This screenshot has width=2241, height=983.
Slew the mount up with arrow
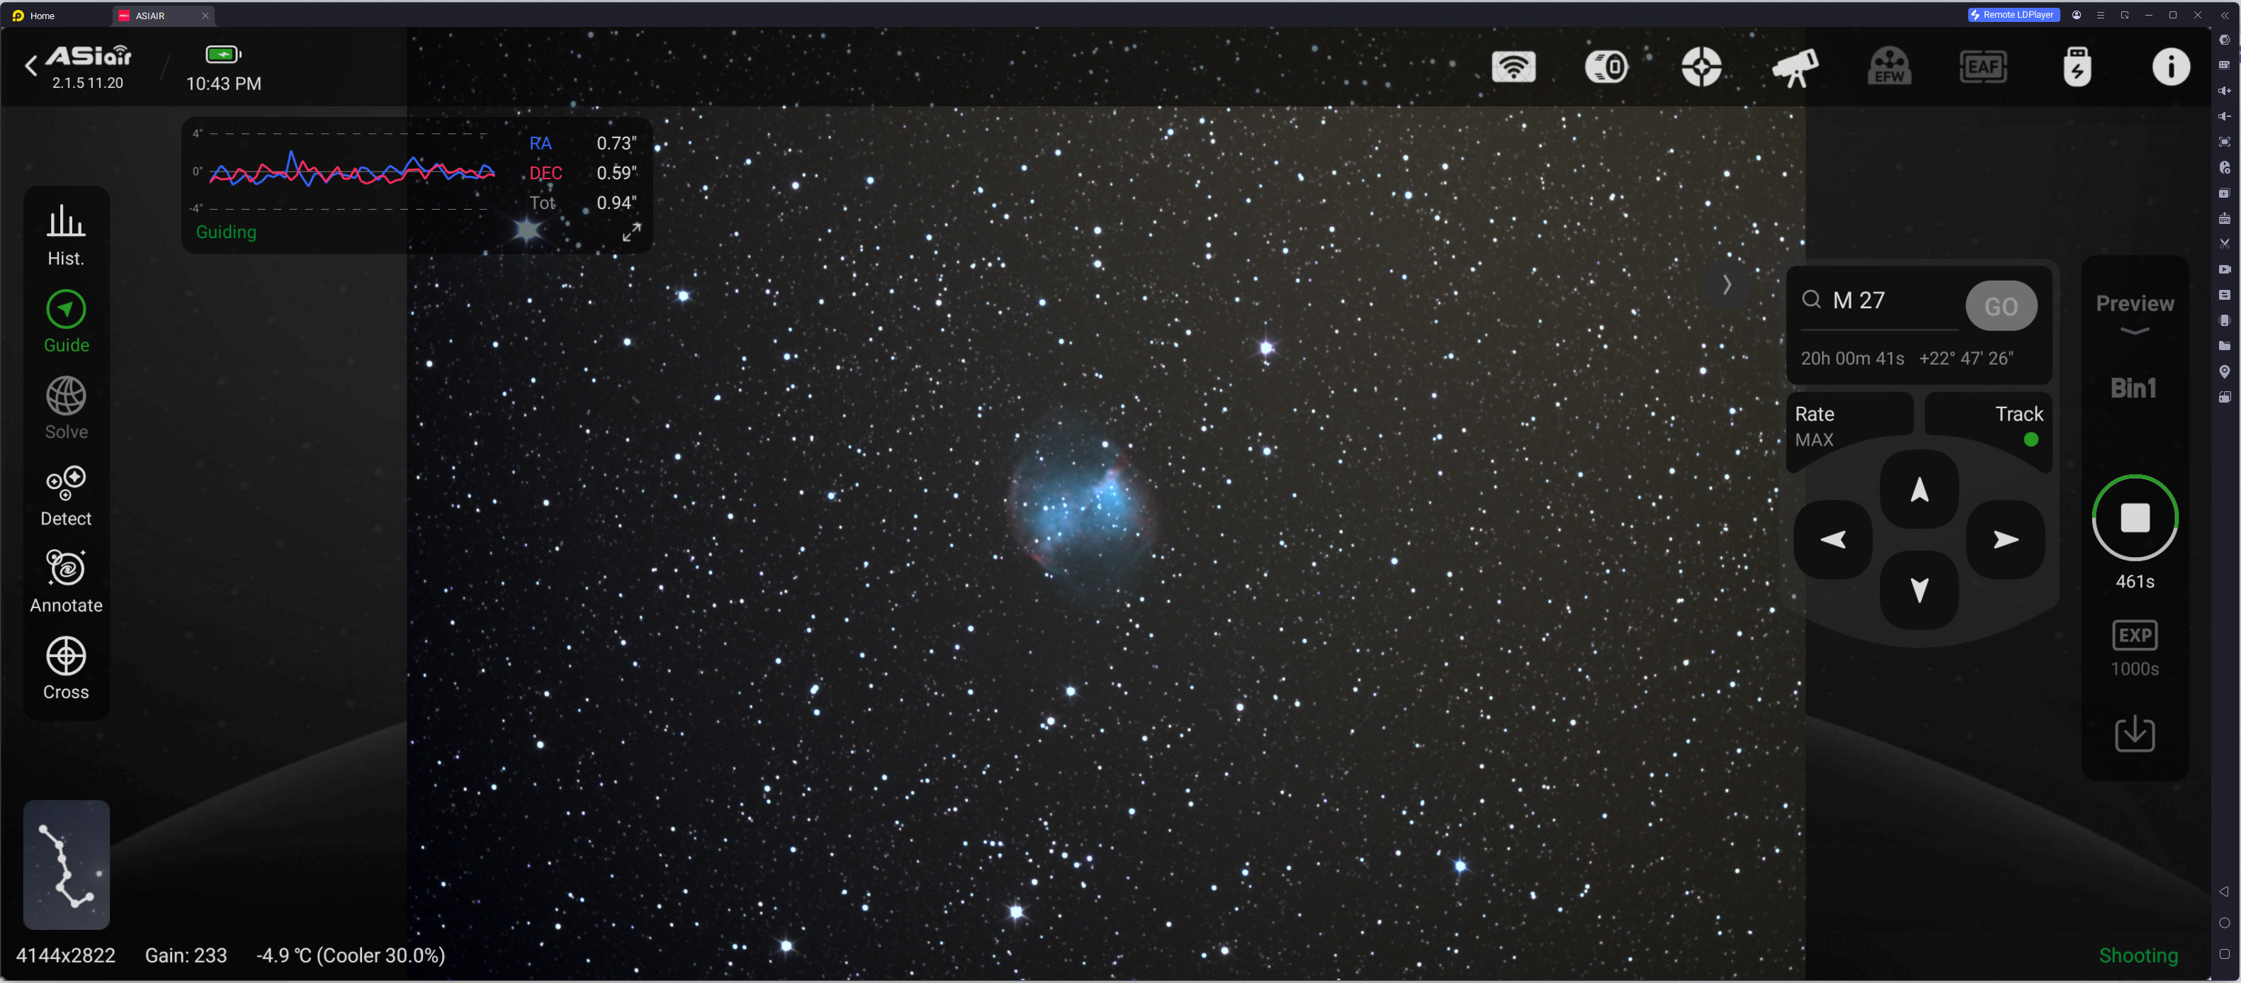(1919, 490)
